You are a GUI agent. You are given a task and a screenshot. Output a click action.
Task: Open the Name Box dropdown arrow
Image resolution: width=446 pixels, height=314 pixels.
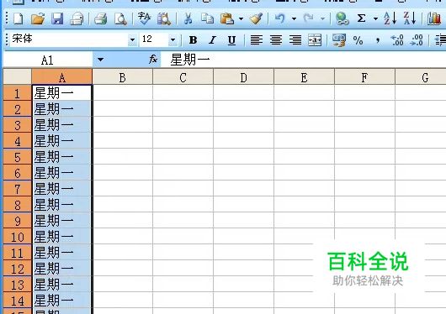(x=100, y=60)
